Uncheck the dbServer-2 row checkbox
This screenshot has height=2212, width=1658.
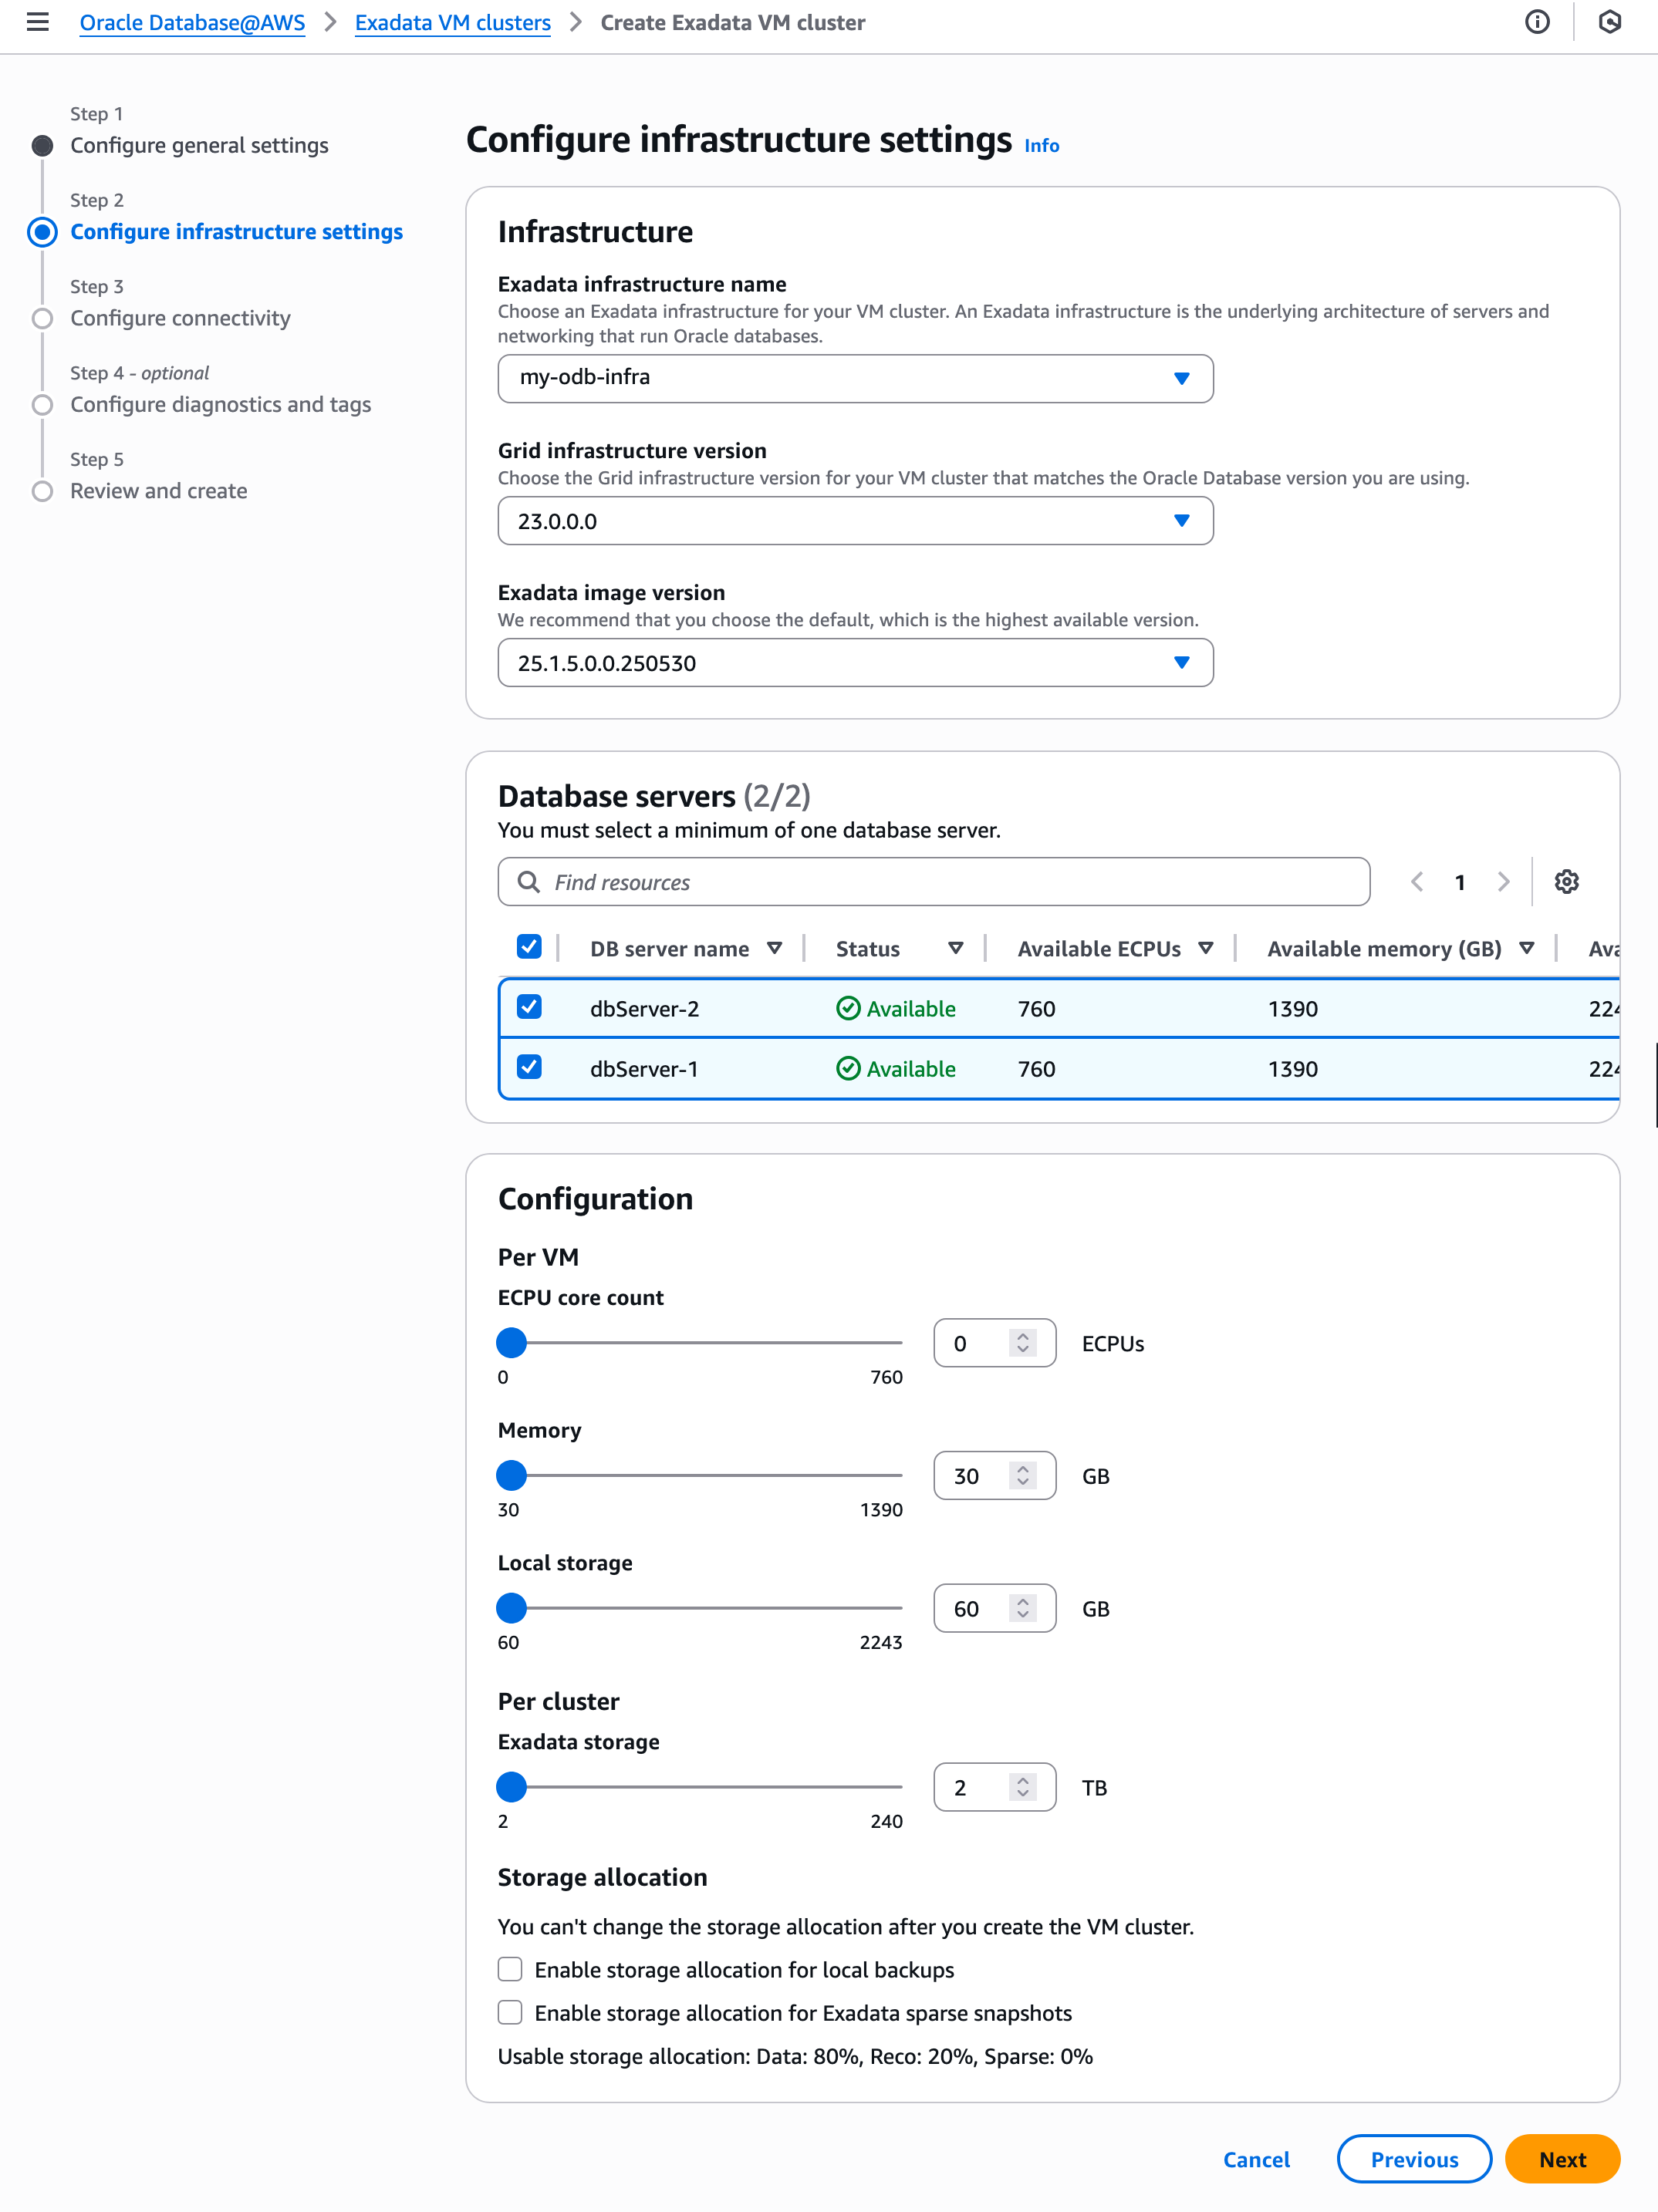pyautogui.click(x=529, y=1007)
